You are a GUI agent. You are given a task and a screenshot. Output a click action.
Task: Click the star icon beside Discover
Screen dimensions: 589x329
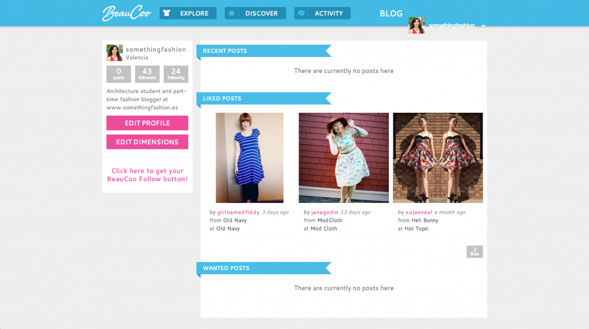coord(232,13)
